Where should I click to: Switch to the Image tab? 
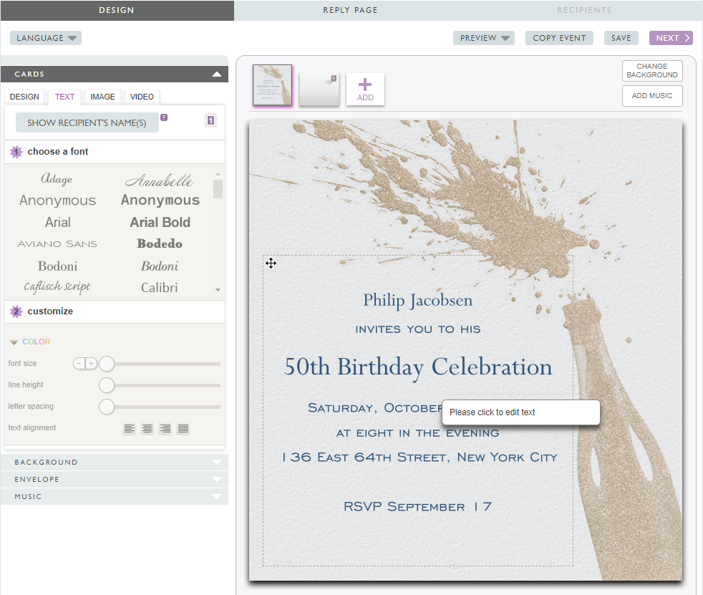click(x=102, y=97)
